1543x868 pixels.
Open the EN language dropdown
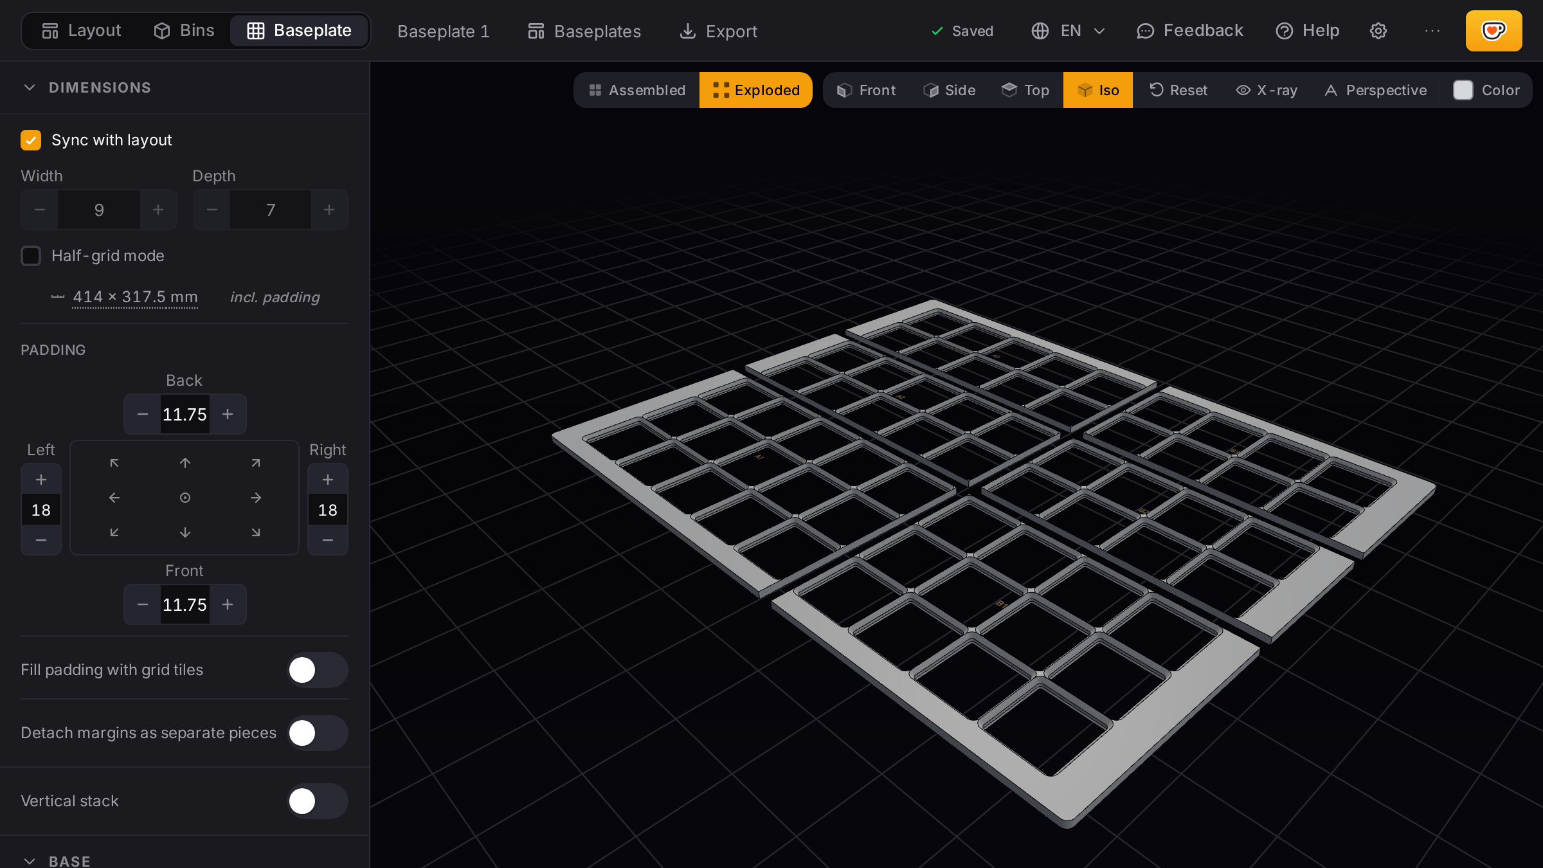click(x=1068, y=31)
